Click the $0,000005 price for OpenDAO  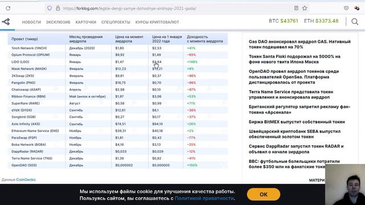coord(161,165)
